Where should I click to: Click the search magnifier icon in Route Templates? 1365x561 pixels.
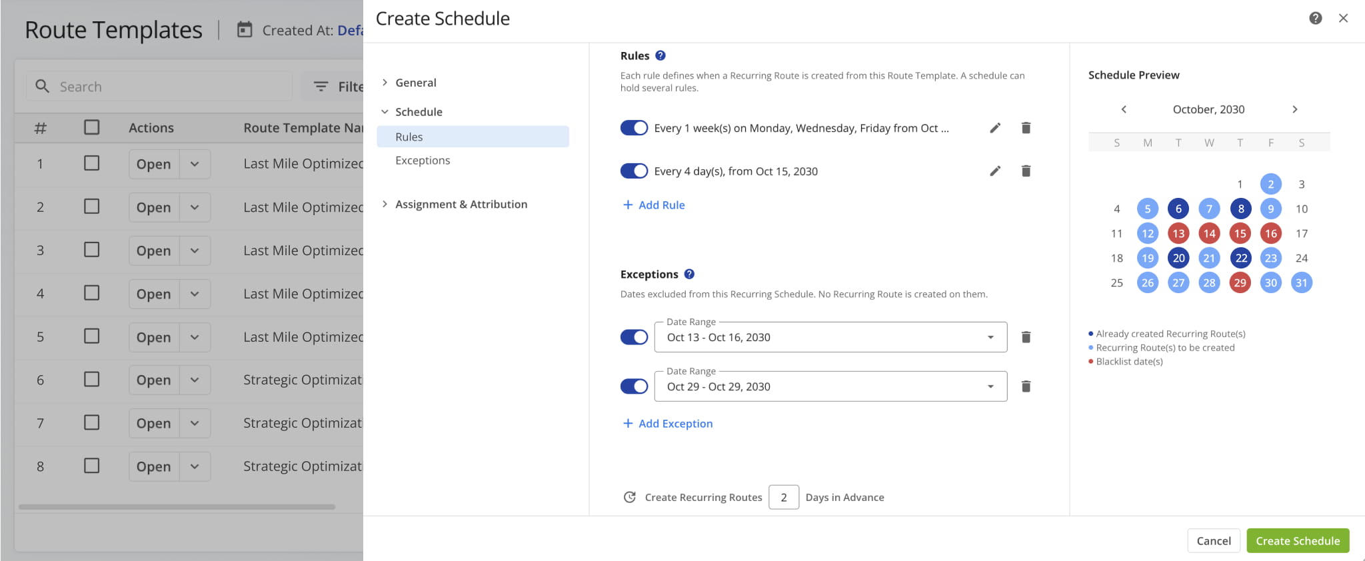click(42, 87)
